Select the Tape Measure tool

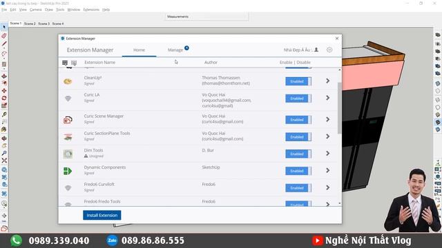coord(4,114)
